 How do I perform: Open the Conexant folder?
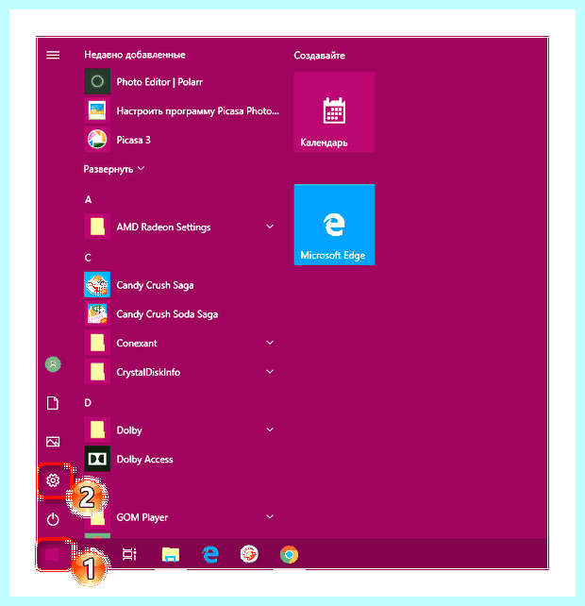point(181,343)
